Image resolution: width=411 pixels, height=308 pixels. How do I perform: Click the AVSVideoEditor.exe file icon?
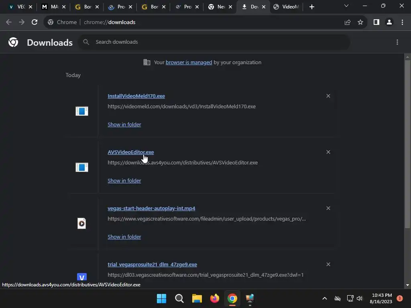click(82, 167)
